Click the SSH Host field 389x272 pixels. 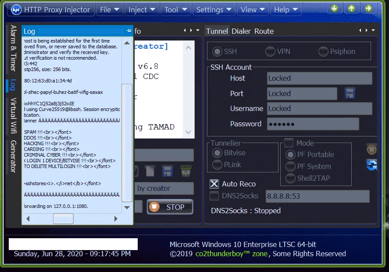click(x=320, y=78)
